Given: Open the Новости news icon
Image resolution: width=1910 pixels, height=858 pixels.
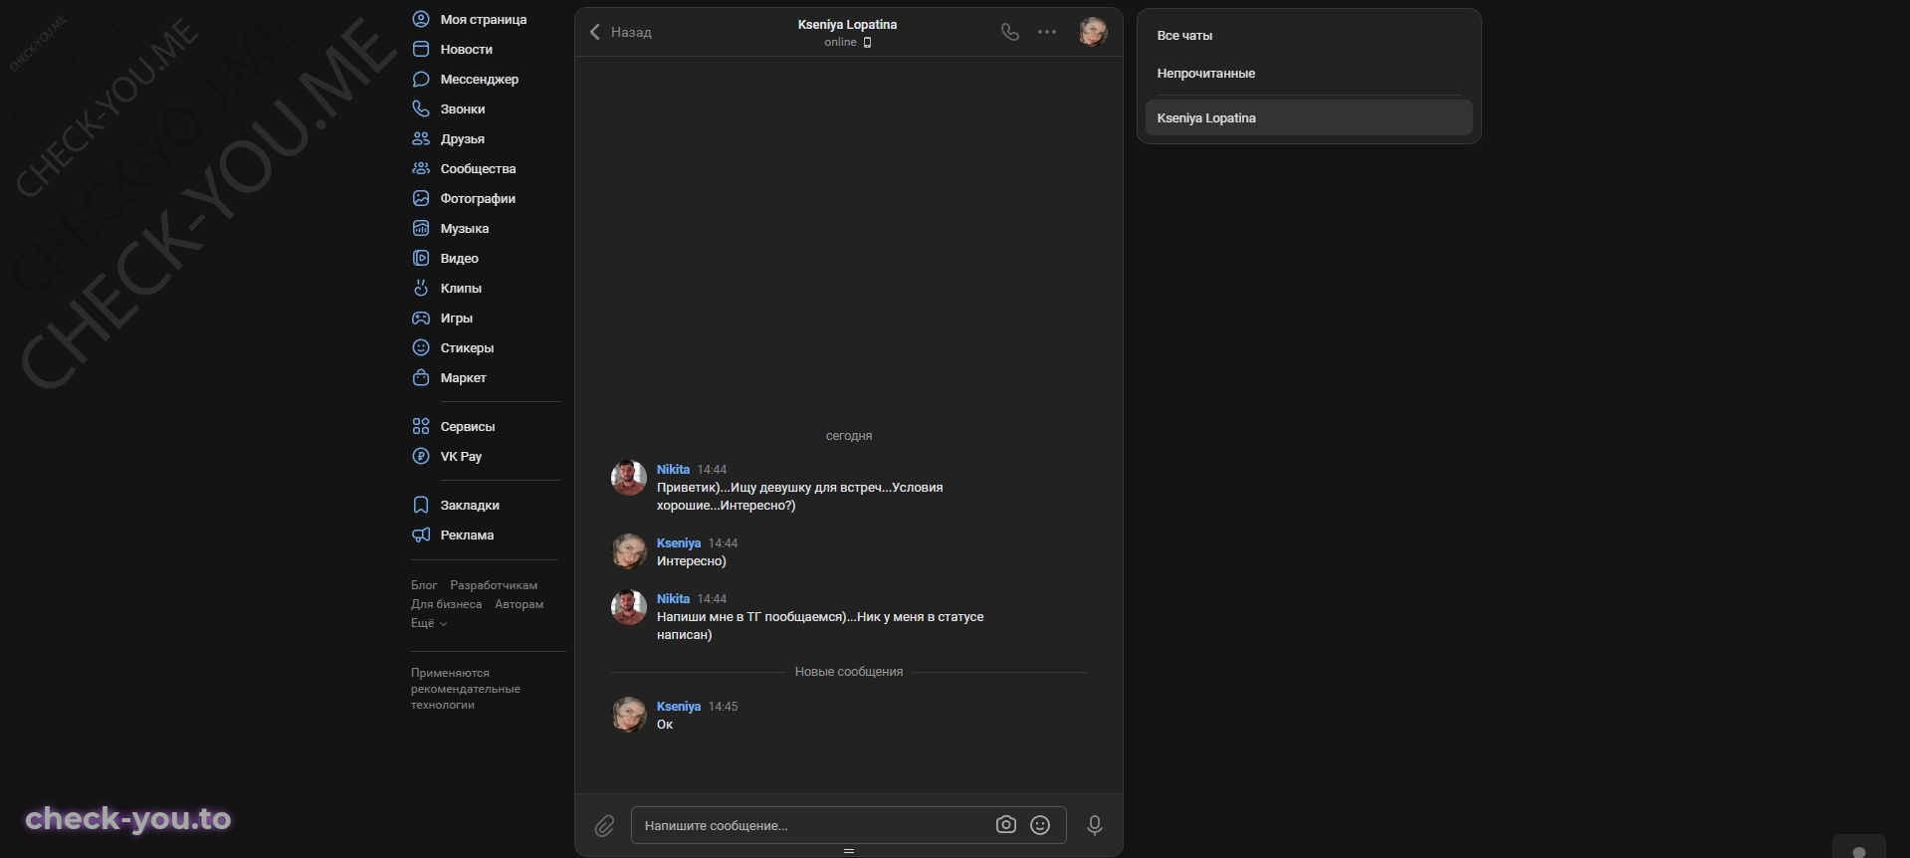Looking at the screenshot, I should coord(421,49).
